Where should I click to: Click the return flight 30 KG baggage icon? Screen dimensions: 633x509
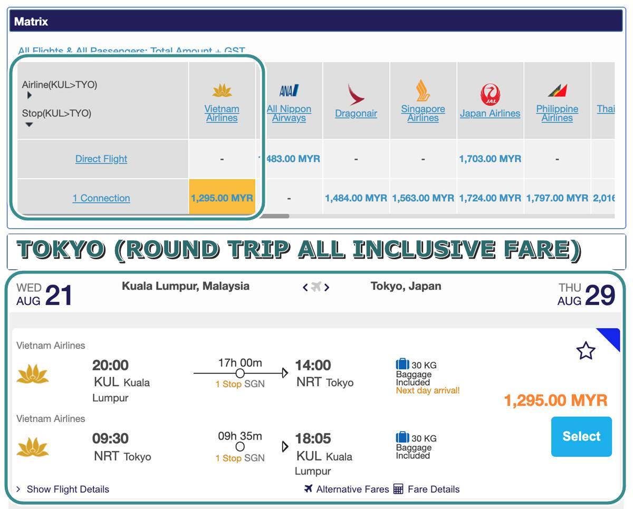(402, 437)
